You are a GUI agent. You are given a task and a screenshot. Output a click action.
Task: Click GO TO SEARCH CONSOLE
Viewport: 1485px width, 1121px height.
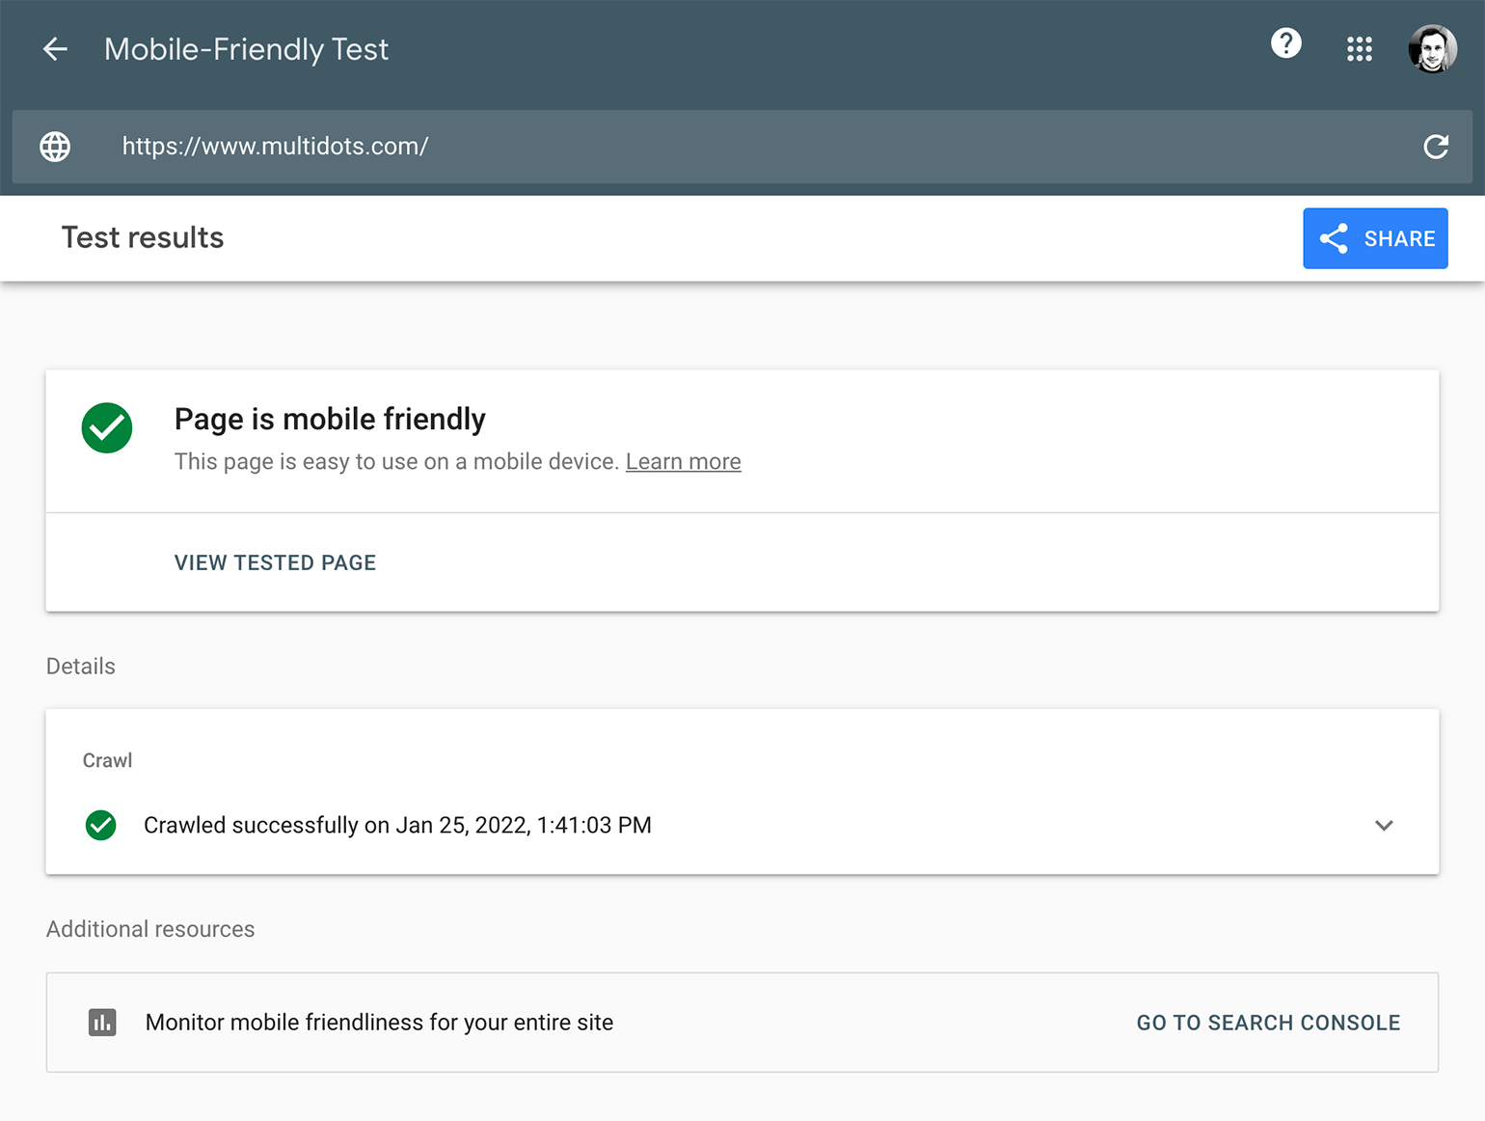click(x=1268, y=1023)
